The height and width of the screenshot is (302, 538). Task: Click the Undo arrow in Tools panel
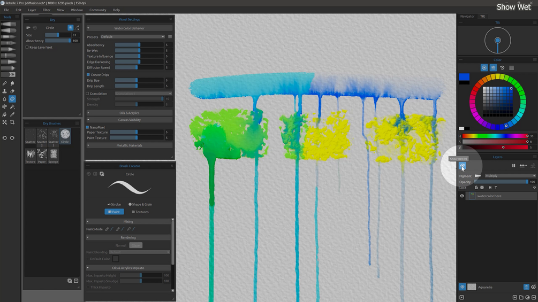pos(4,138)
